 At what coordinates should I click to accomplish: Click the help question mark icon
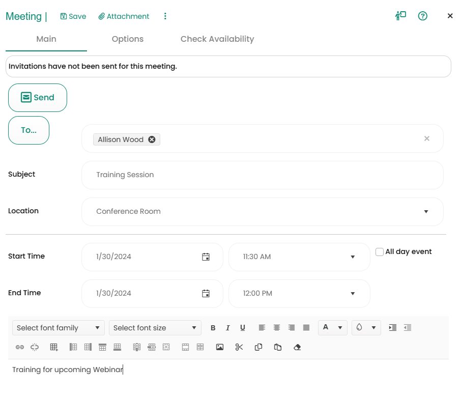[422, 16]
